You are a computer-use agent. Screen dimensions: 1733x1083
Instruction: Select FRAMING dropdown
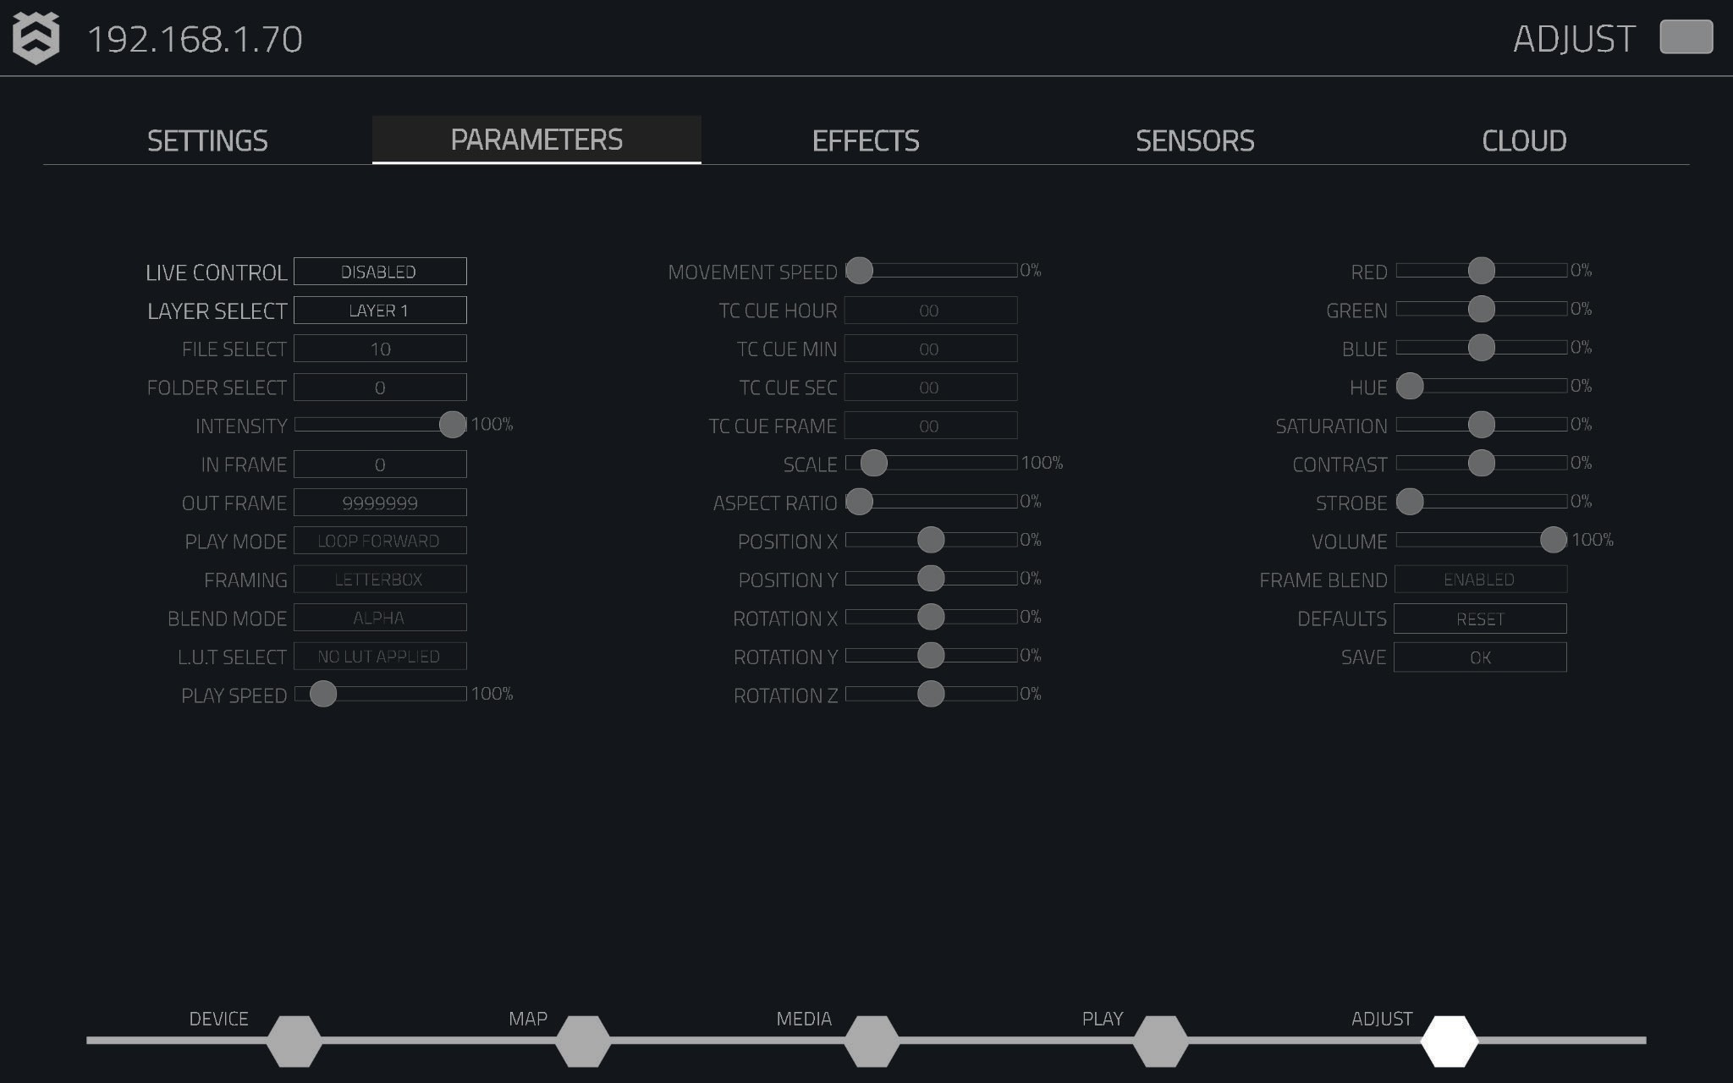(x=379, y=578)
